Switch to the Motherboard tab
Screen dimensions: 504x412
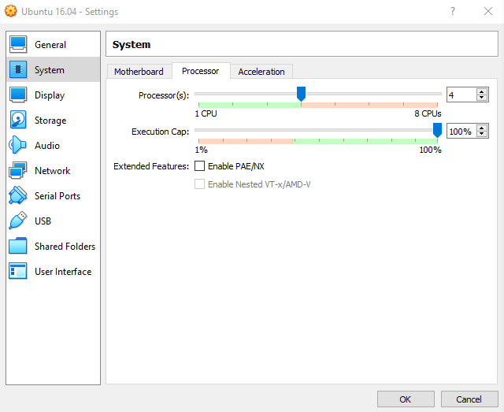tap(139, 72)
